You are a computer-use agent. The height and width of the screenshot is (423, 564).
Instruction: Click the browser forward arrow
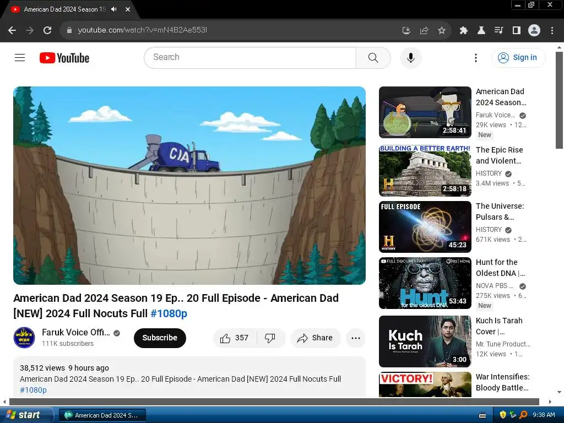point(30,30)
